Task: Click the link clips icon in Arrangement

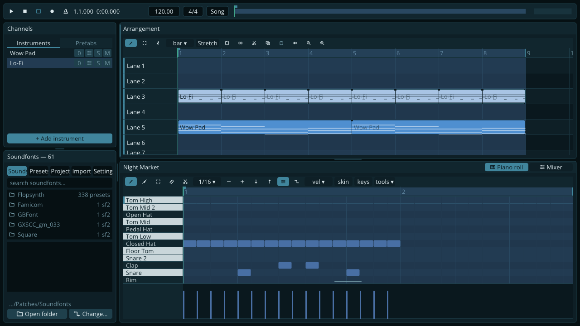Action: [241, 43]
